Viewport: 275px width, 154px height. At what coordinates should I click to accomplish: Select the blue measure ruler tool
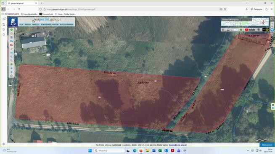tap(11, 53)
